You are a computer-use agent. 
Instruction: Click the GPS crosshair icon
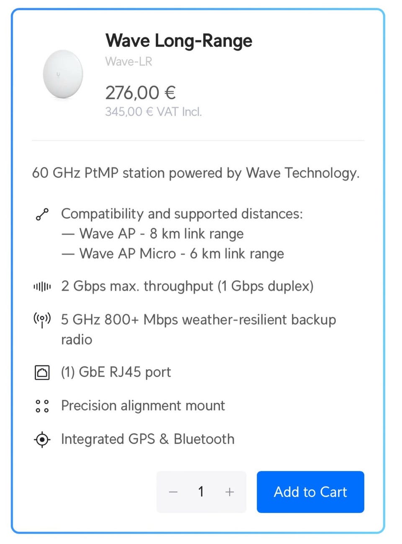[x=42, y=440]
